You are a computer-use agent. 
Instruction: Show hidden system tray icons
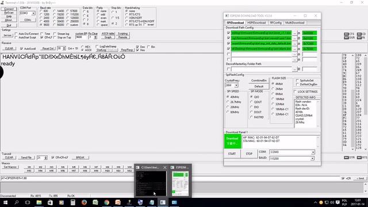tap(315, 202)
